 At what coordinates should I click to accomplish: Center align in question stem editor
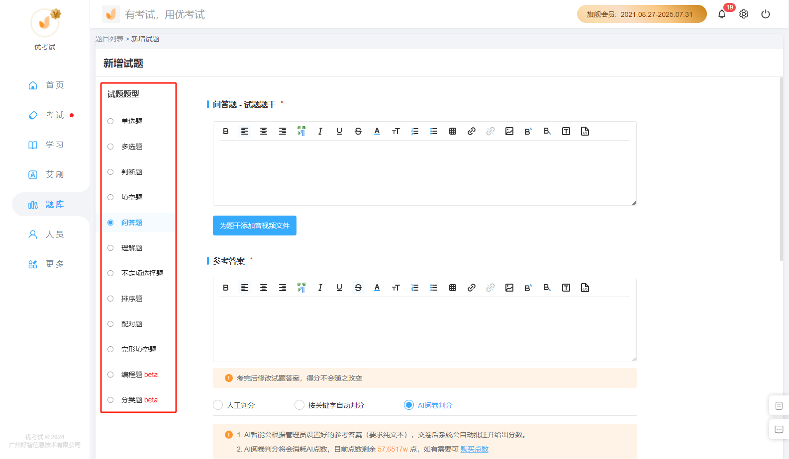tap(264, 131)
